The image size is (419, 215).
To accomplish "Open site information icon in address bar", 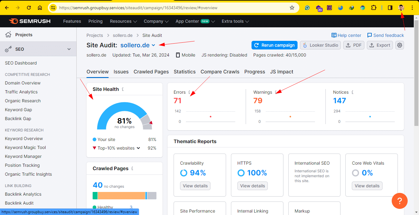I will 53,8.
